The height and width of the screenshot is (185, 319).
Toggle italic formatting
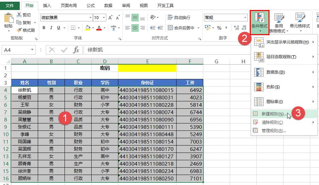tap(51, 28)
